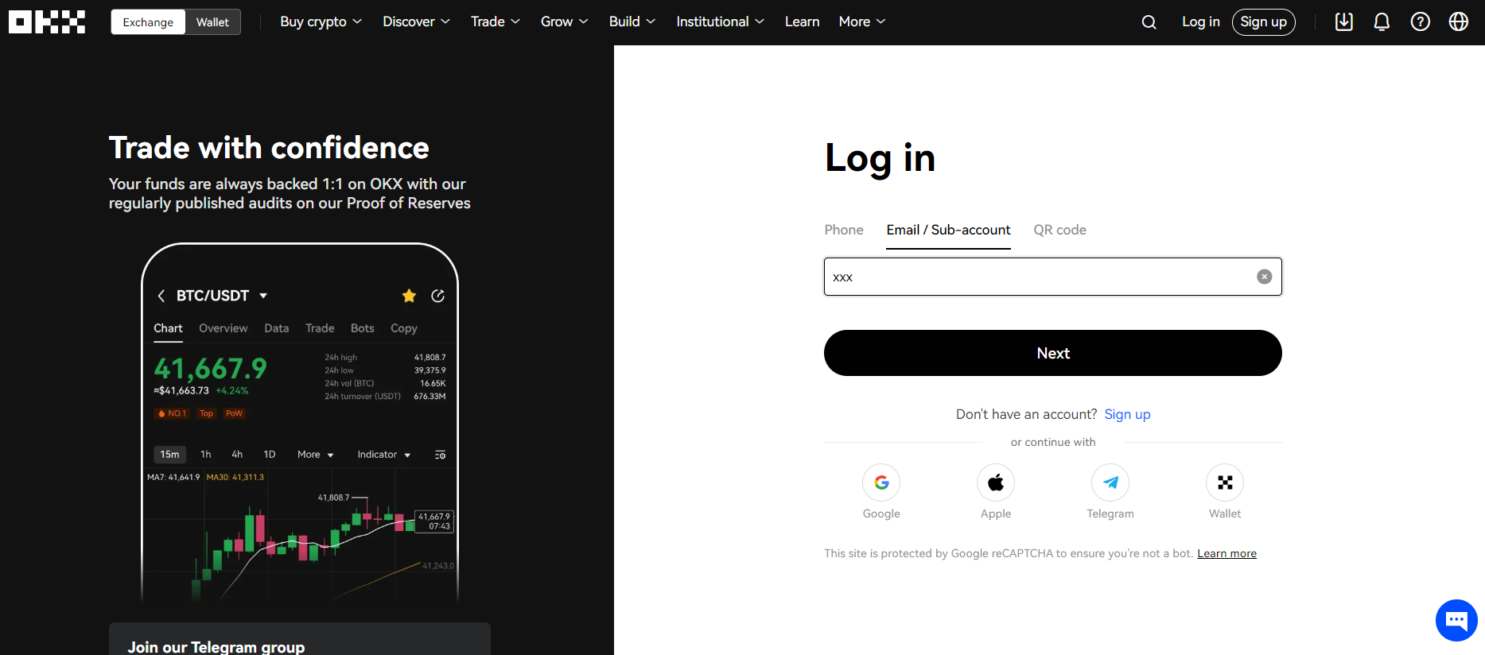Open the search magnifier icon
This screenshot has width=1485, height=655.
[1149, 22]
